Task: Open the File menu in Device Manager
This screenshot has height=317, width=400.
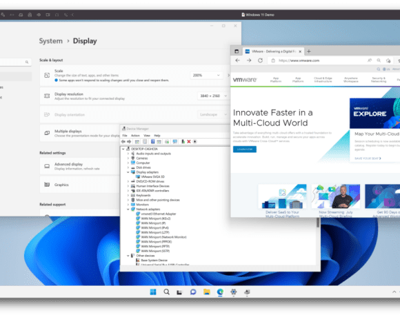Action: [x=125, y=136]
